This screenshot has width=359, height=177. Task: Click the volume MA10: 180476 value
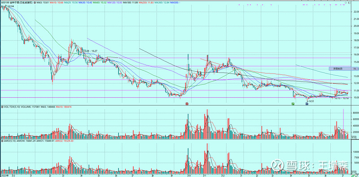pyautogui.click(x=64, y=107)
